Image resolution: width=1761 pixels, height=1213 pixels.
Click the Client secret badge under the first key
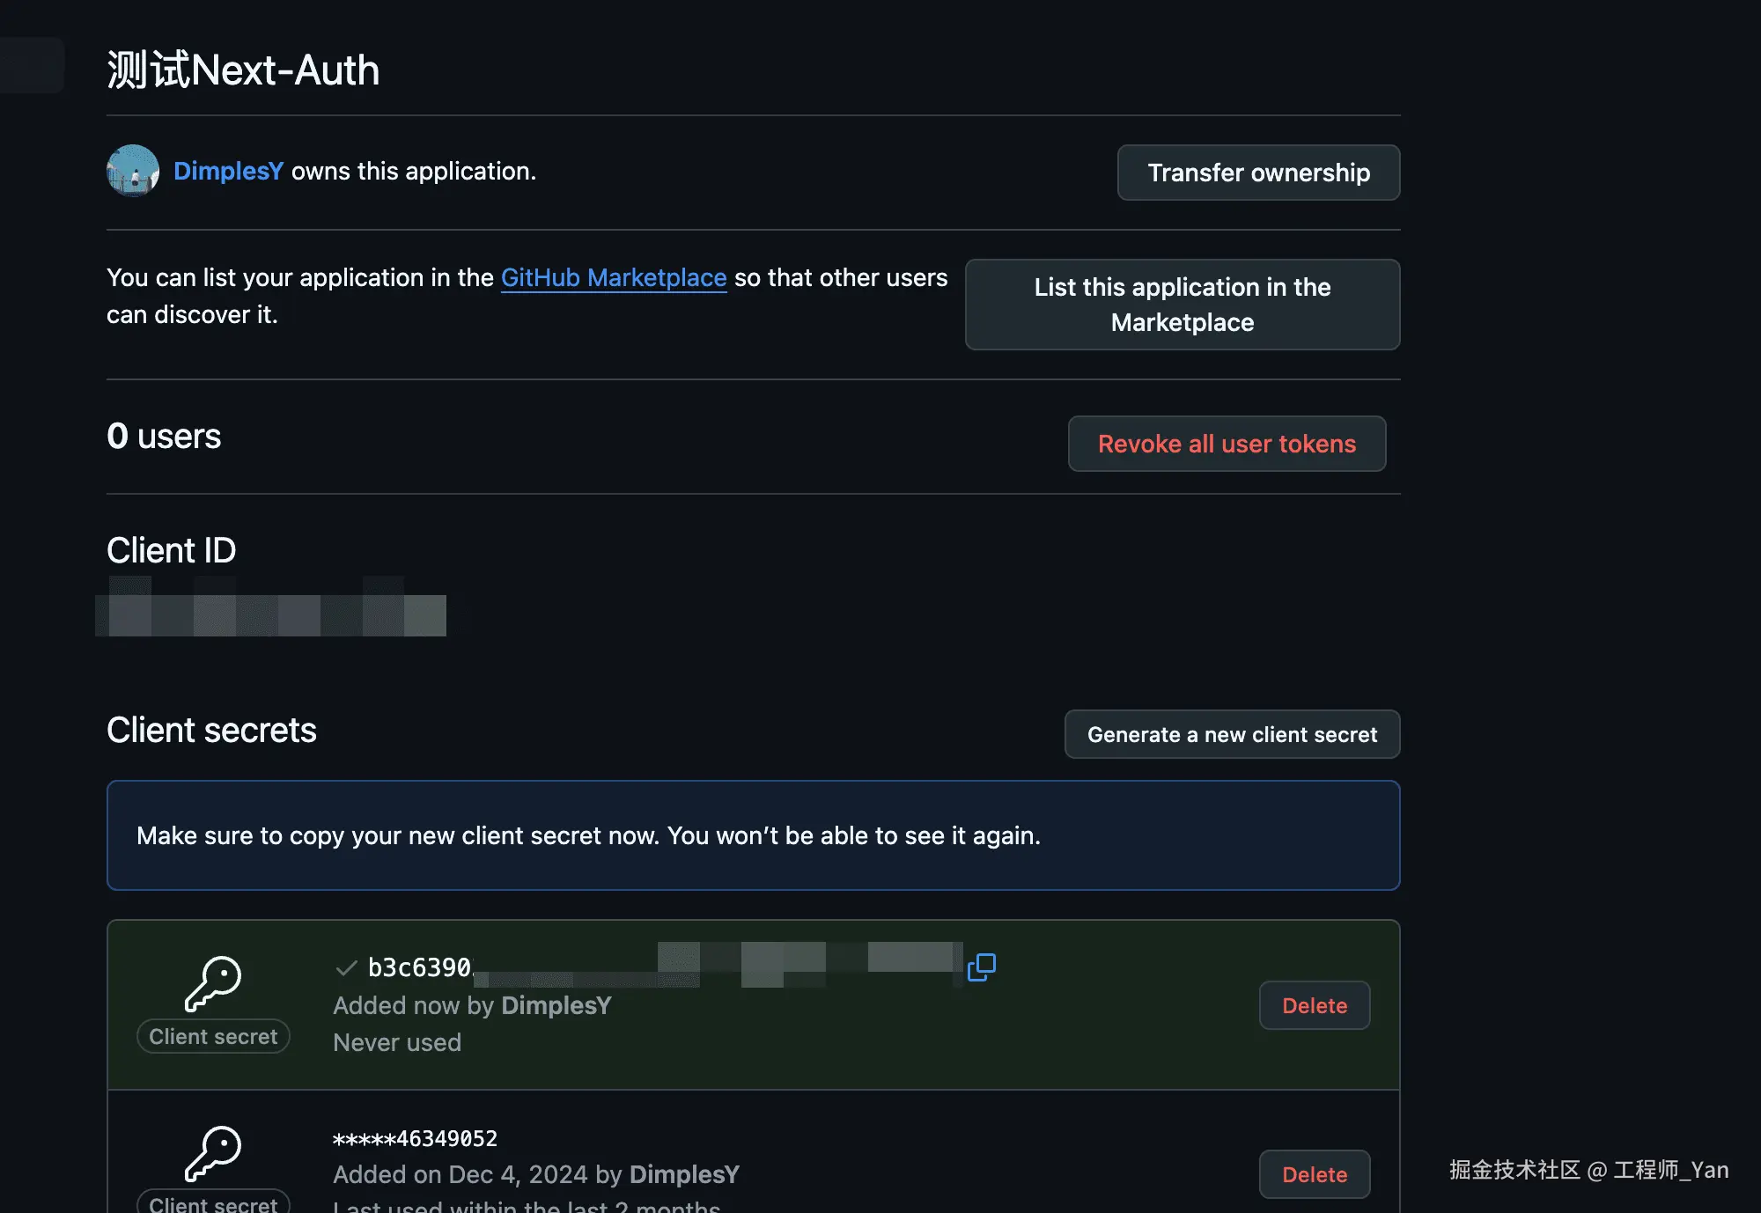pos(213,1036)
